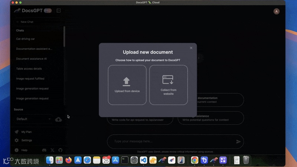
Task: Open Safari from the dock
Action: point(87,160)
